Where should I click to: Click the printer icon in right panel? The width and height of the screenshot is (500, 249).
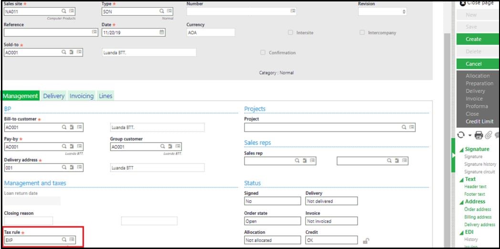click(479, 135)
